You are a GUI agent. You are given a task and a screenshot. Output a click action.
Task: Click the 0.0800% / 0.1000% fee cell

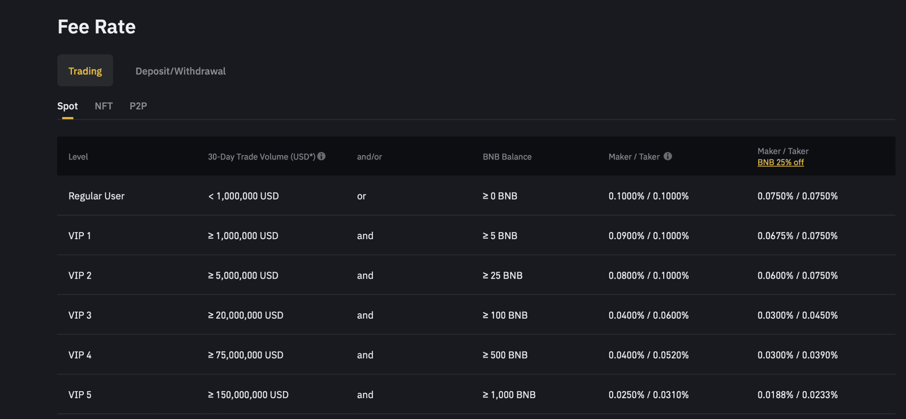[x=649, y=275]
